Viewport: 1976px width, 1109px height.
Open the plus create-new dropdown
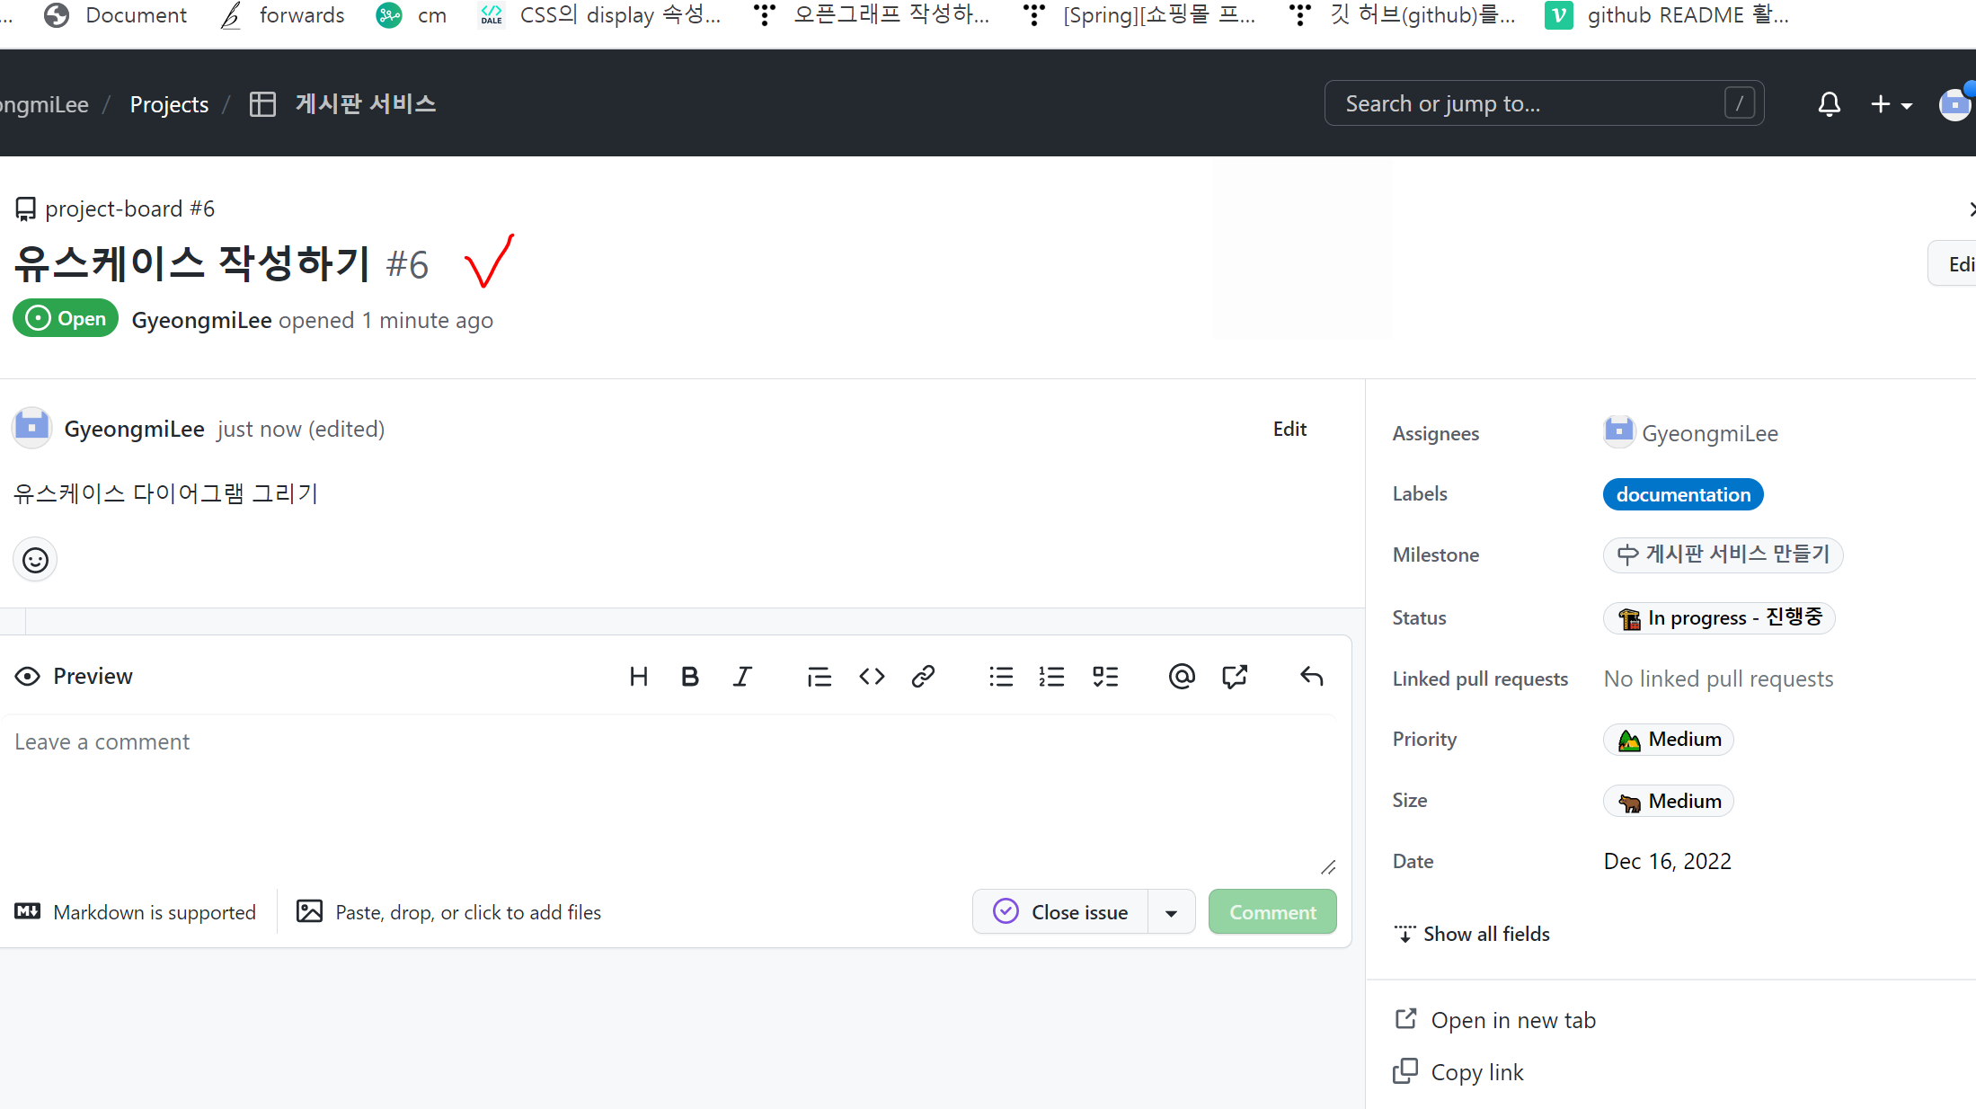pos(1890,104)
